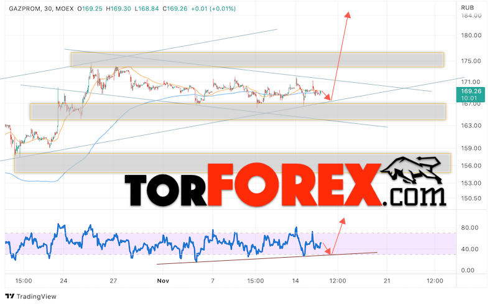Click the 153.00 price axis label
Viewport: 492px width, 305px height.
[x=471, y=183]
